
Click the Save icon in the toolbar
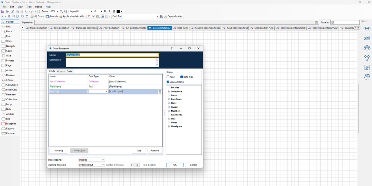[3, 12]
